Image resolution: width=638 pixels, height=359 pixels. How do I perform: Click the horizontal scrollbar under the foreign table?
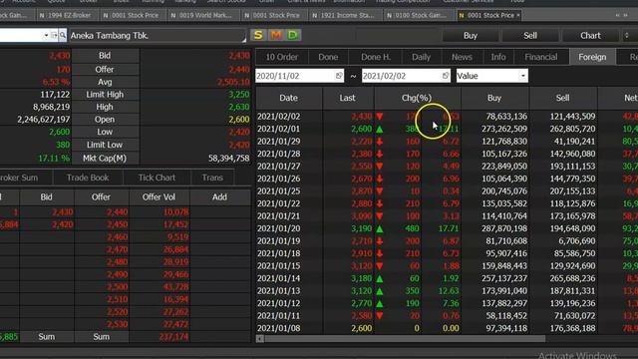(405, 339)
